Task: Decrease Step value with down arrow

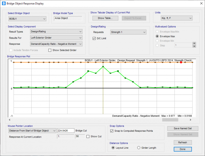Action: pyautogui.click(x=194, y=46)
